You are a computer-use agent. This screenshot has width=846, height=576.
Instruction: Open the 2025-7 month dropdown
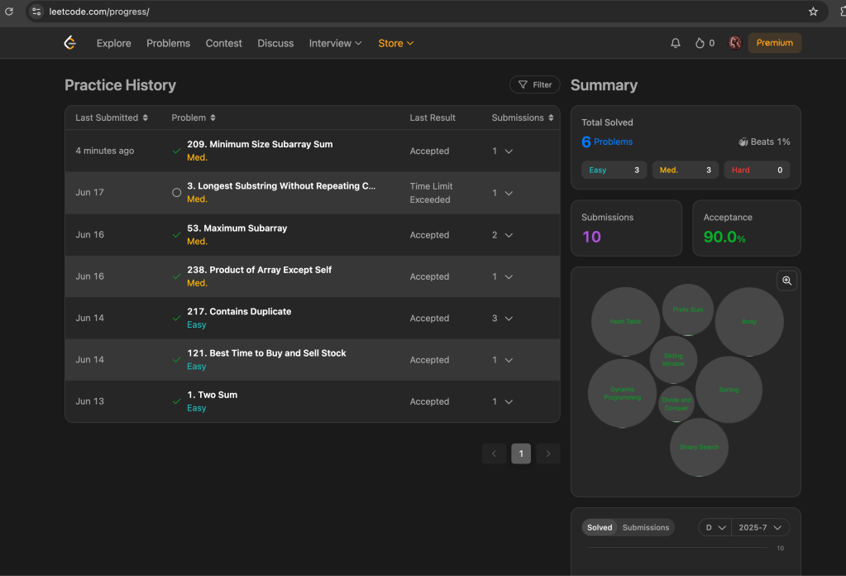(760, 527)
